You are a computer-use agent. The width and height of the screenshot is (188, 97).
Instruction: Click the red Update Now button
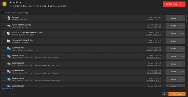coord(171,4)
